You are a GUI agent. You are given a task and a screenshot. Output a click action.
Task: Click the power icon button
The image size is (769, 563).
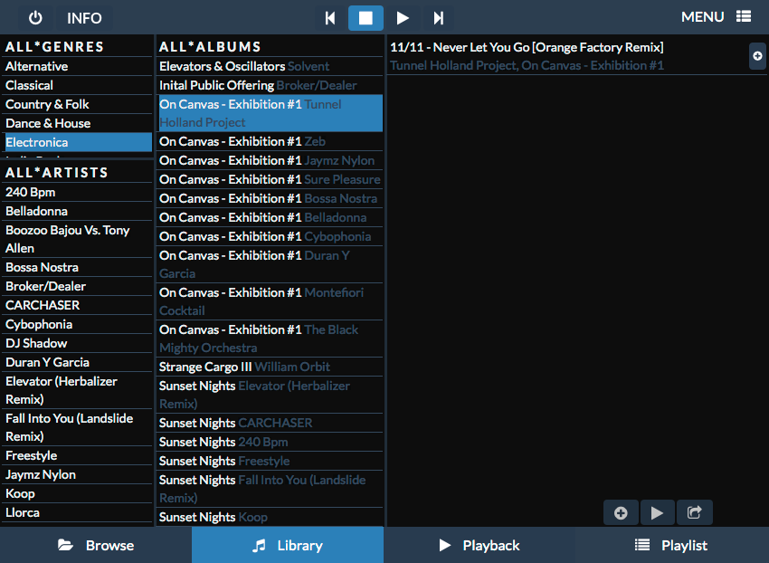(35, 18)
